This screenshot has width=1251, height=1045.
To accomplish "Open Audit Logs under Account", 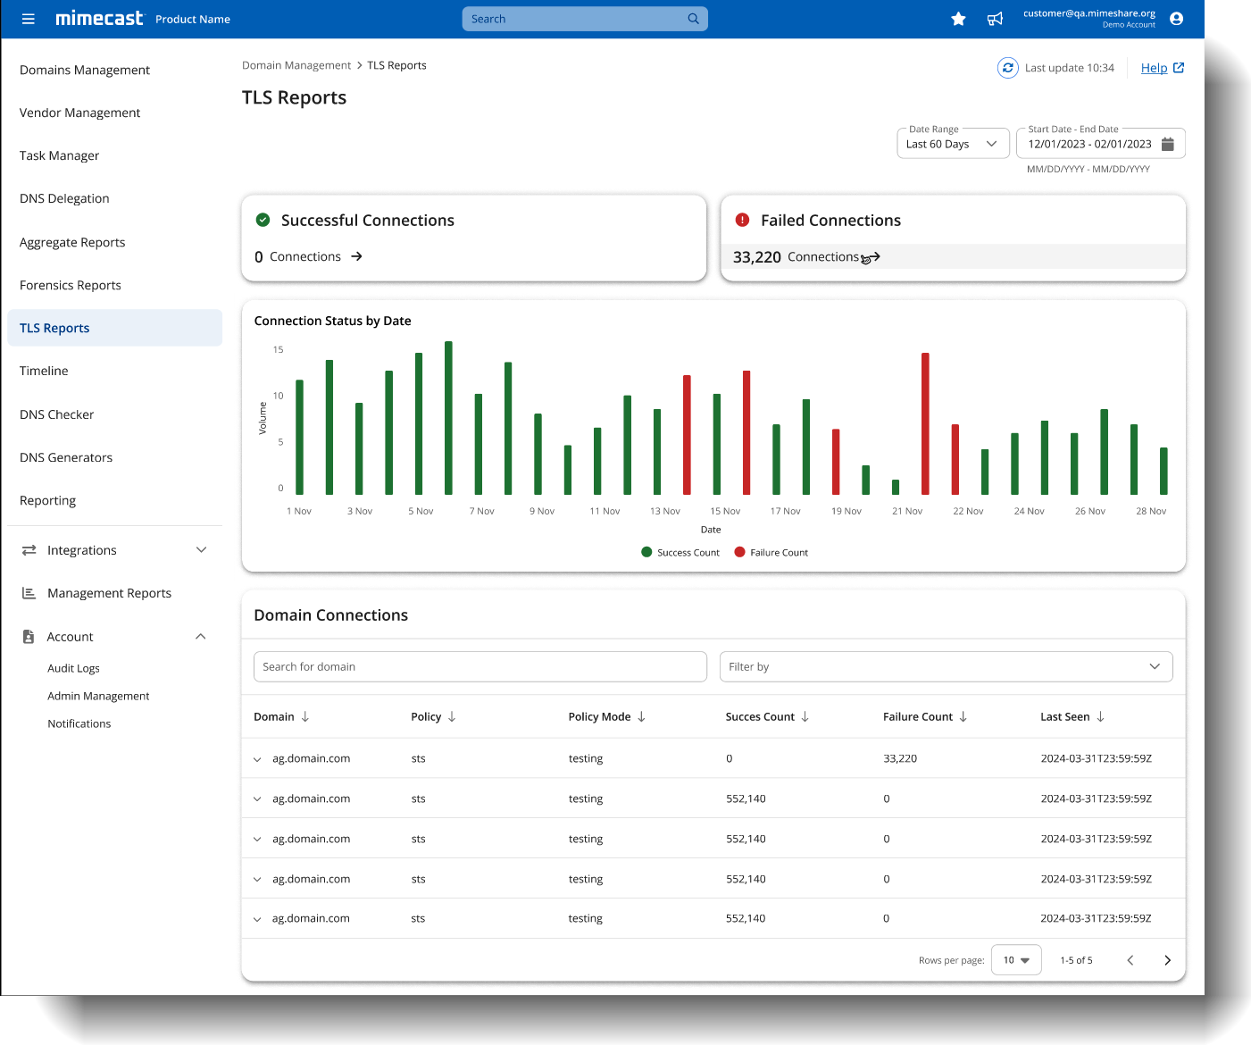I will (73, 668).
